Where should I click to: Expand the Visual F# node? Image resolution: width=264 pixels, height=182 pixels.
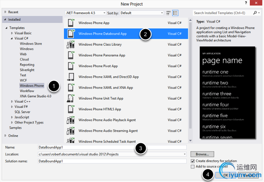pos(12,107)
